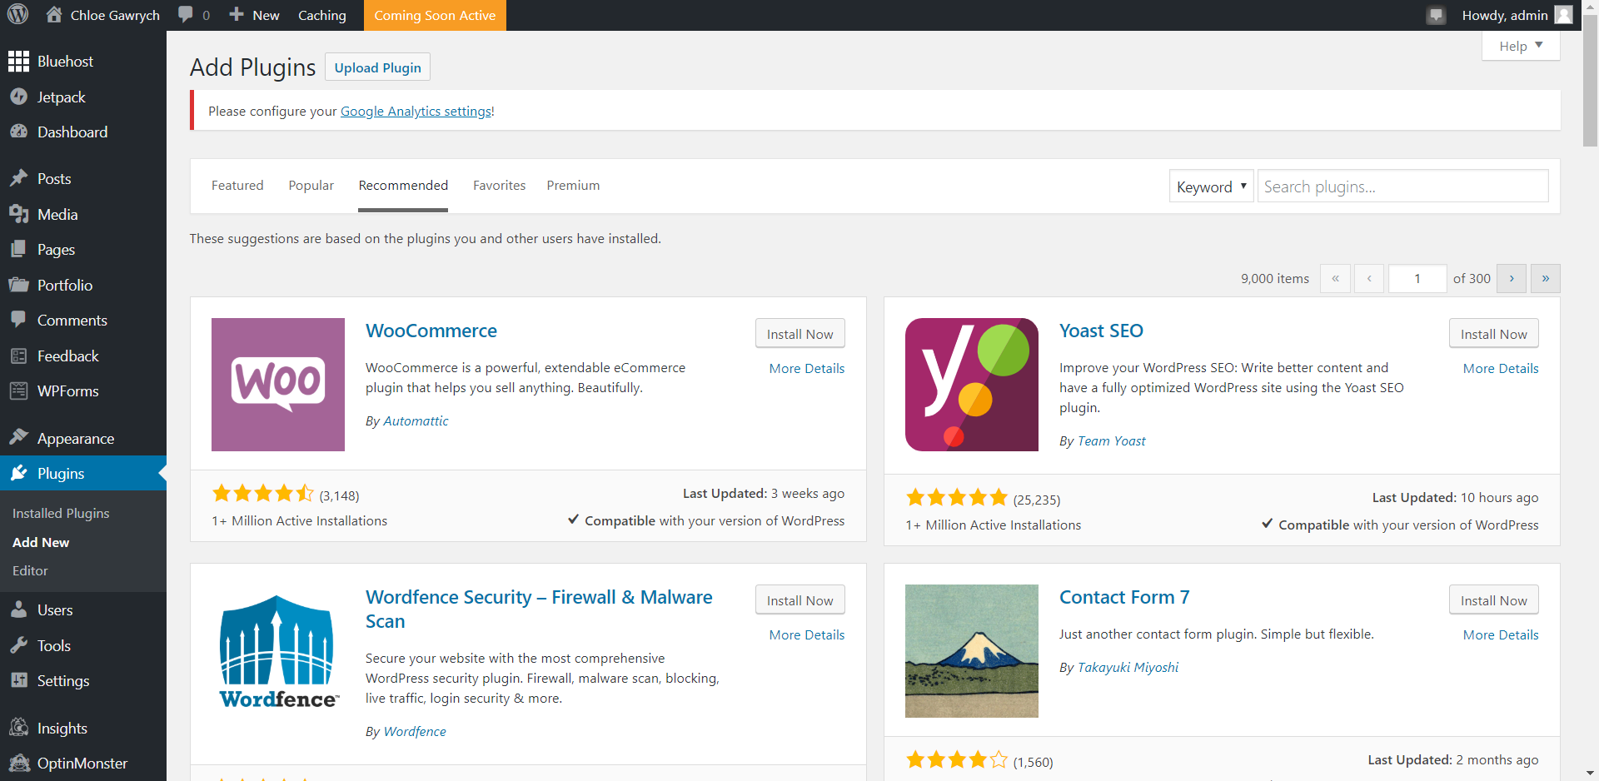Click the Feedback form icon
Image resolution: width=1599 pixels, height=781 pixels.
click(18, 356)
